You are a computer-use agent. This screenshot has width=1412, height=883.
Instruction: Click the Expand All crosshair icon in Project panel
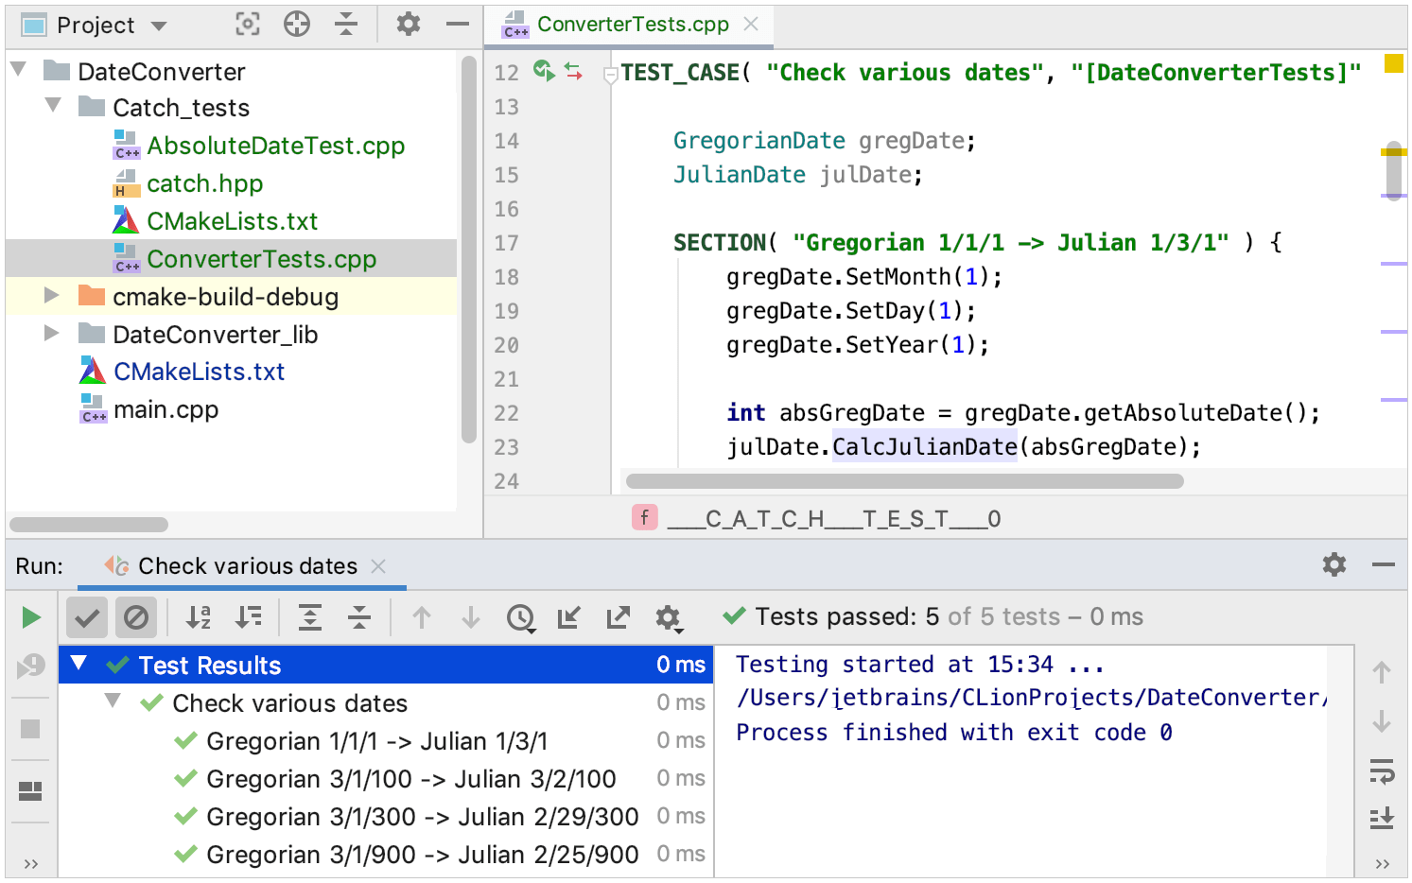tap(297, 25)
